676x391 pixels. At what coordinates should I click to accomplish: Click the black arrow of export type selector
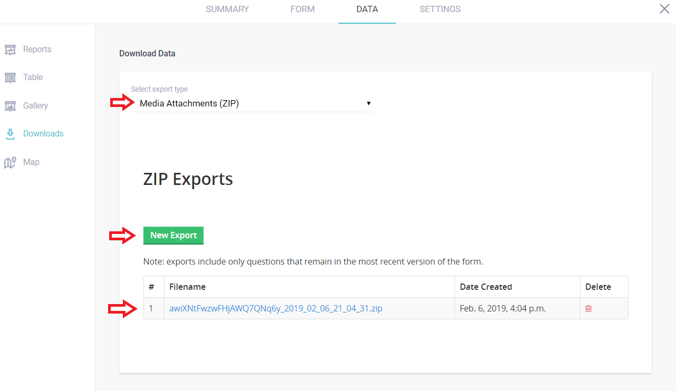point(369,104)
